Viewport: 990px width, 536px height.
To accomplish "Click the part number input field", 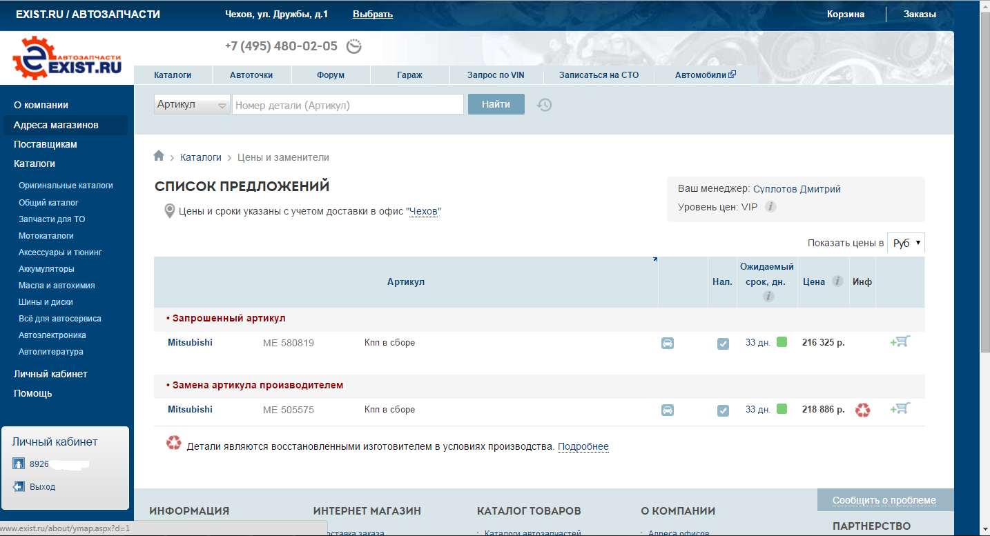I will (x=347, y=105).
